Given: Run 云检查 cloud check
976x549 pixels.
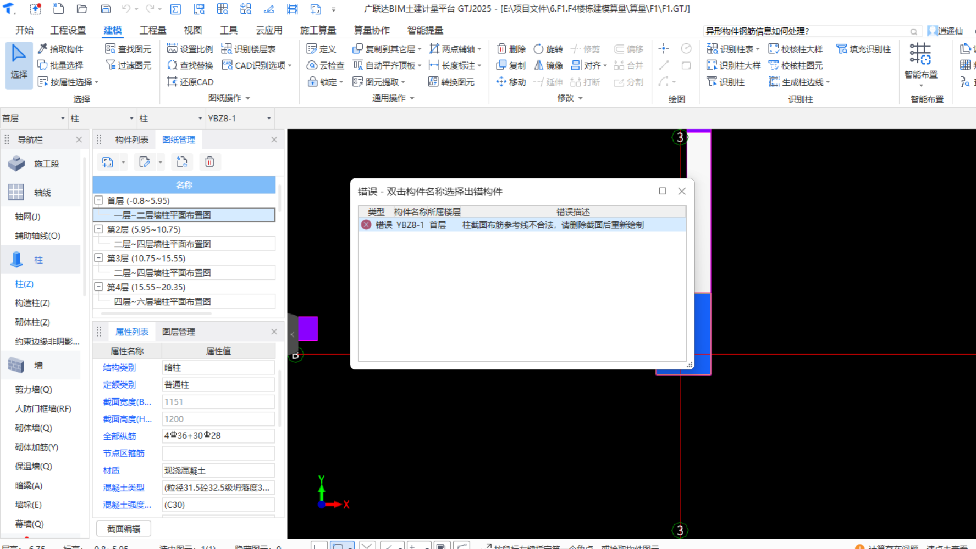Looking at the screenshot, I should [326, 65].
